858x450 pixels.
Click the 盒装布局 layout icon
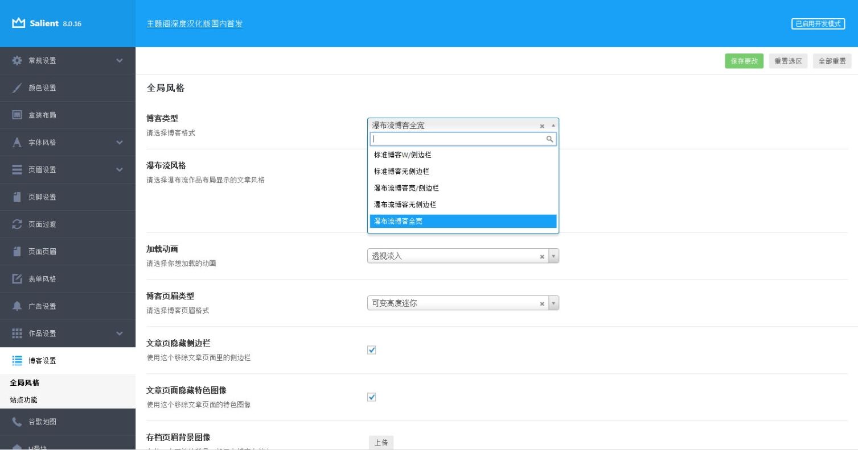point(17,115)
